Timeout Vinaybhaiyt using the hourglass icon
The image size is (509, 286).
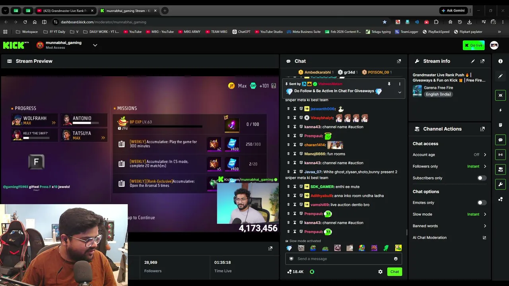(x=295, y=118)
